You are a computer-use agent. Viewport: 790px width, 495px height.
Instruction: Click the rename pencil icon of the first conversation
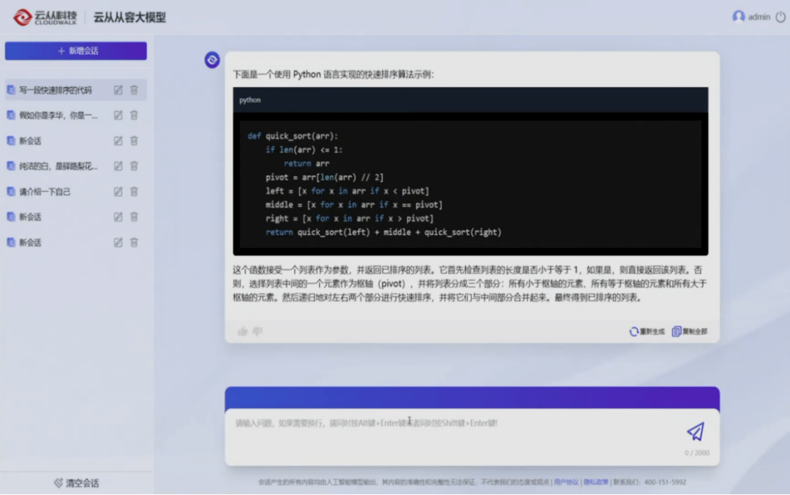(118, 90)
